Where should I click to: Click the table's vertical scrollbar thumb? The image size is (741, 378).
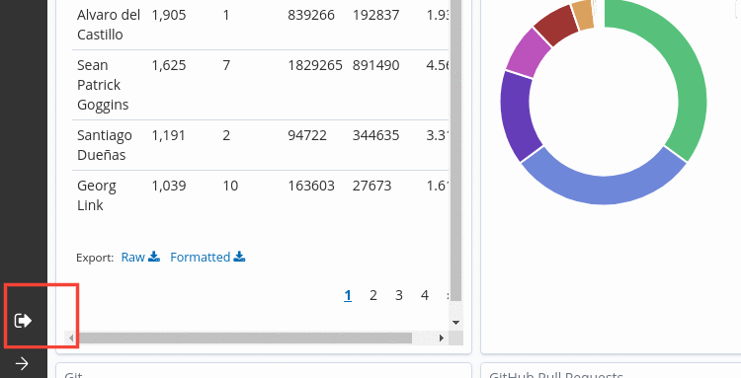tap(455, 150)
